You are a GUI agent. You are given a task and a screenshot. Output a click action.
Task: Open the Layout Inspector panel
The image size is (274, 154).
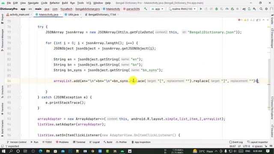pyautogui.click(x=258, y=142)
